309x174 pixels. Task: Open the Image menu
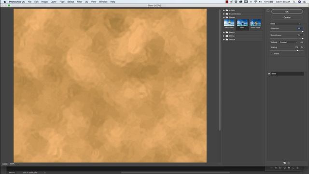44,2
